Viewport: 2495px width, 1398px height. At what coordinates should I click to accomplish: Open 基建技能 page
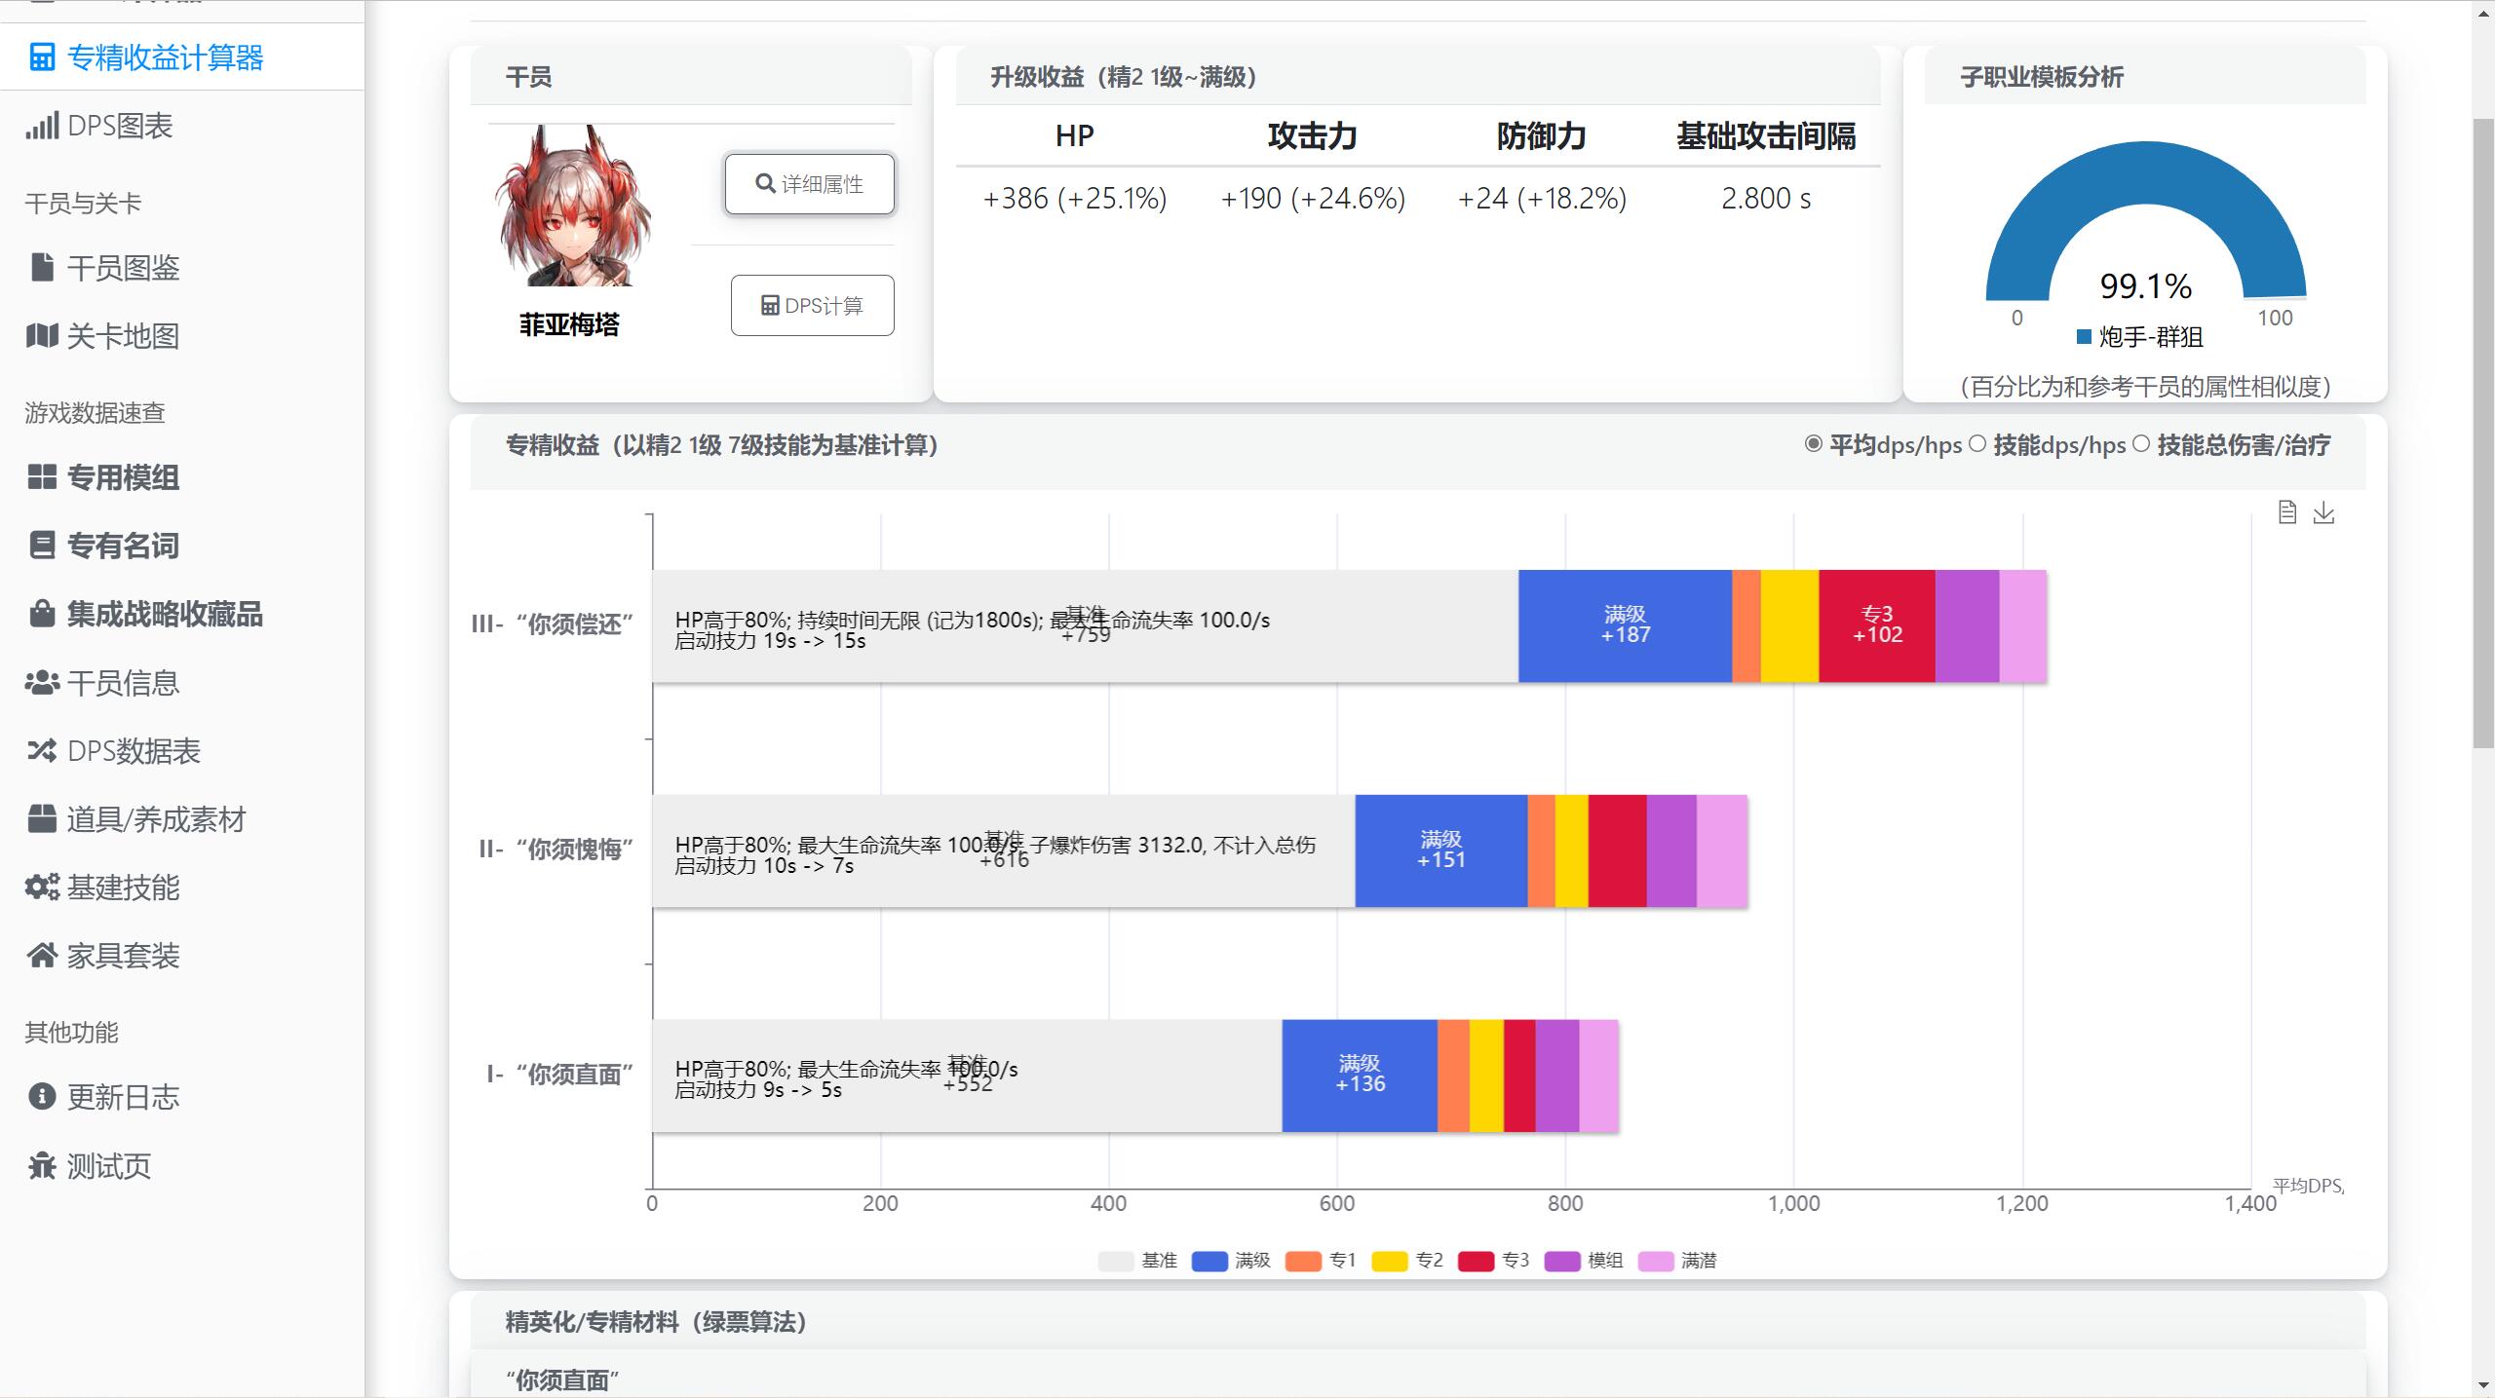[123, 888]
